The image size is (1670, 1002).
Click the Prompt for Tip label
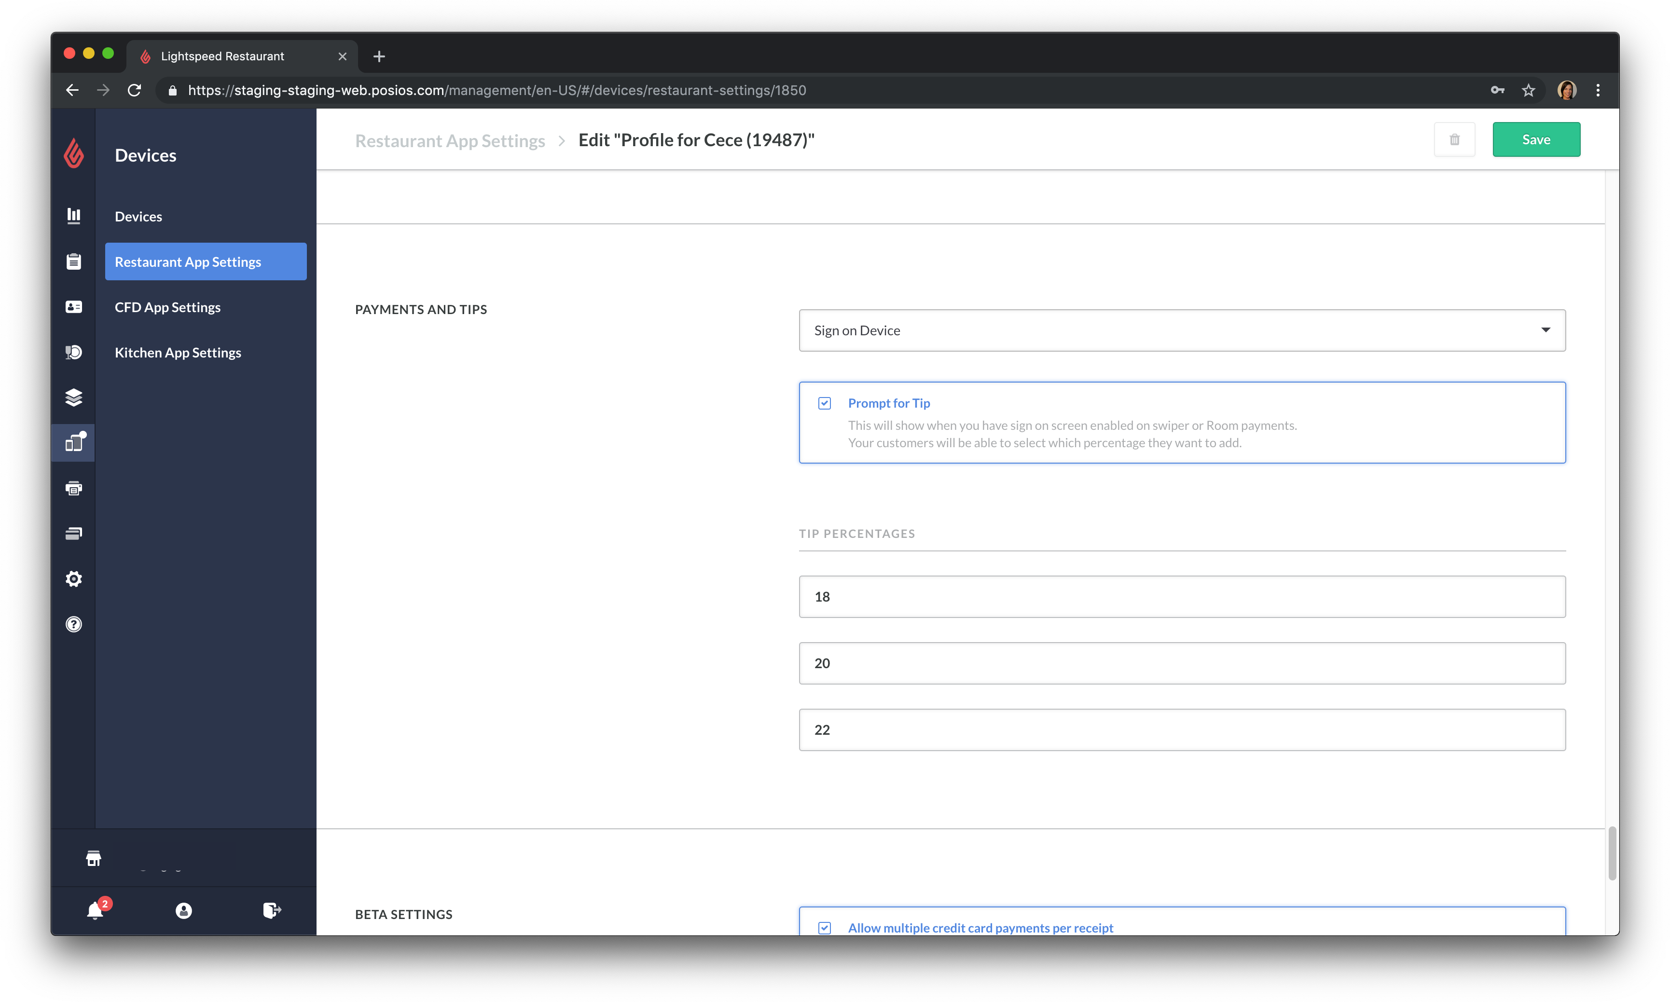[x=889, y=403]
